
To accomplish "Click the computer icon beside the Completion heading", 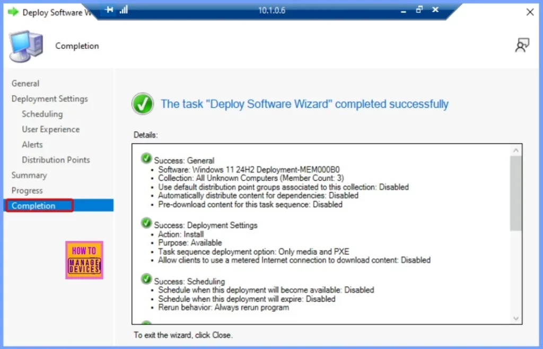I will (26, 46).
